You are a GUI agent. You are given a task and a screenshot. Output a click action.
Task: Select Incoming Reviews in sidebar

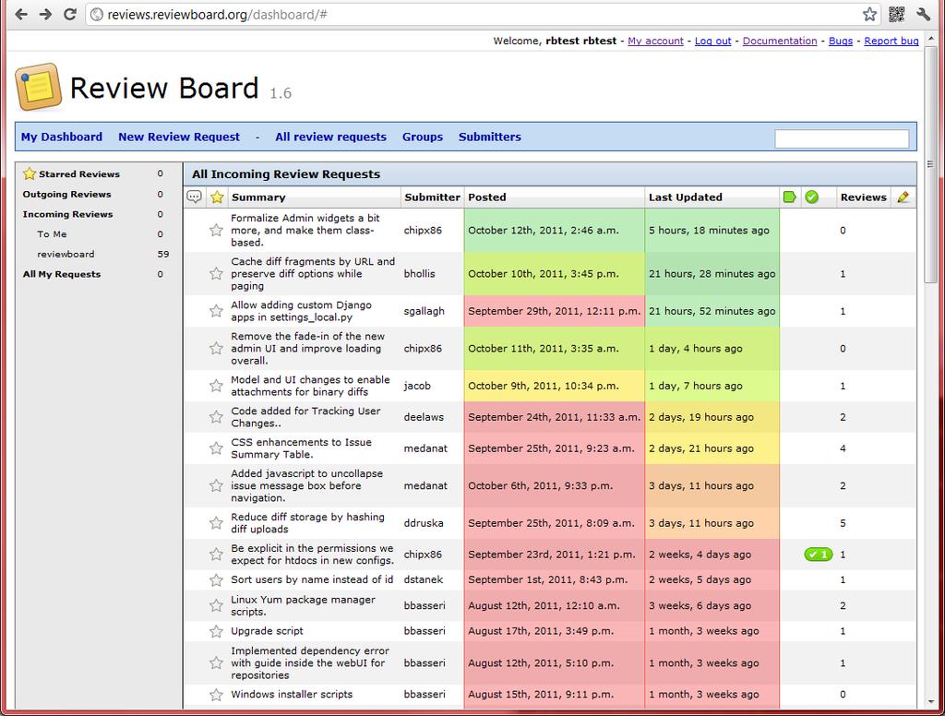click(x=67, y=214)
